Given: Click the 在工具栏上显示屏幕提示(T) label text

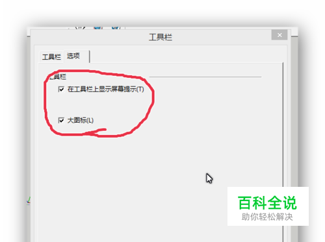Looking at the screenshot, I should (x=106, y=89).
